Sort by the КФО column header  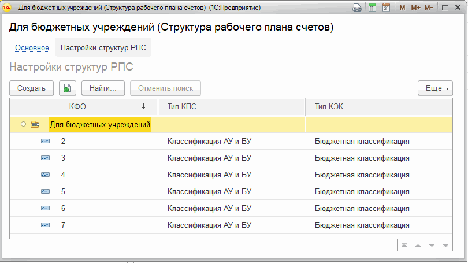coord(78,106)
